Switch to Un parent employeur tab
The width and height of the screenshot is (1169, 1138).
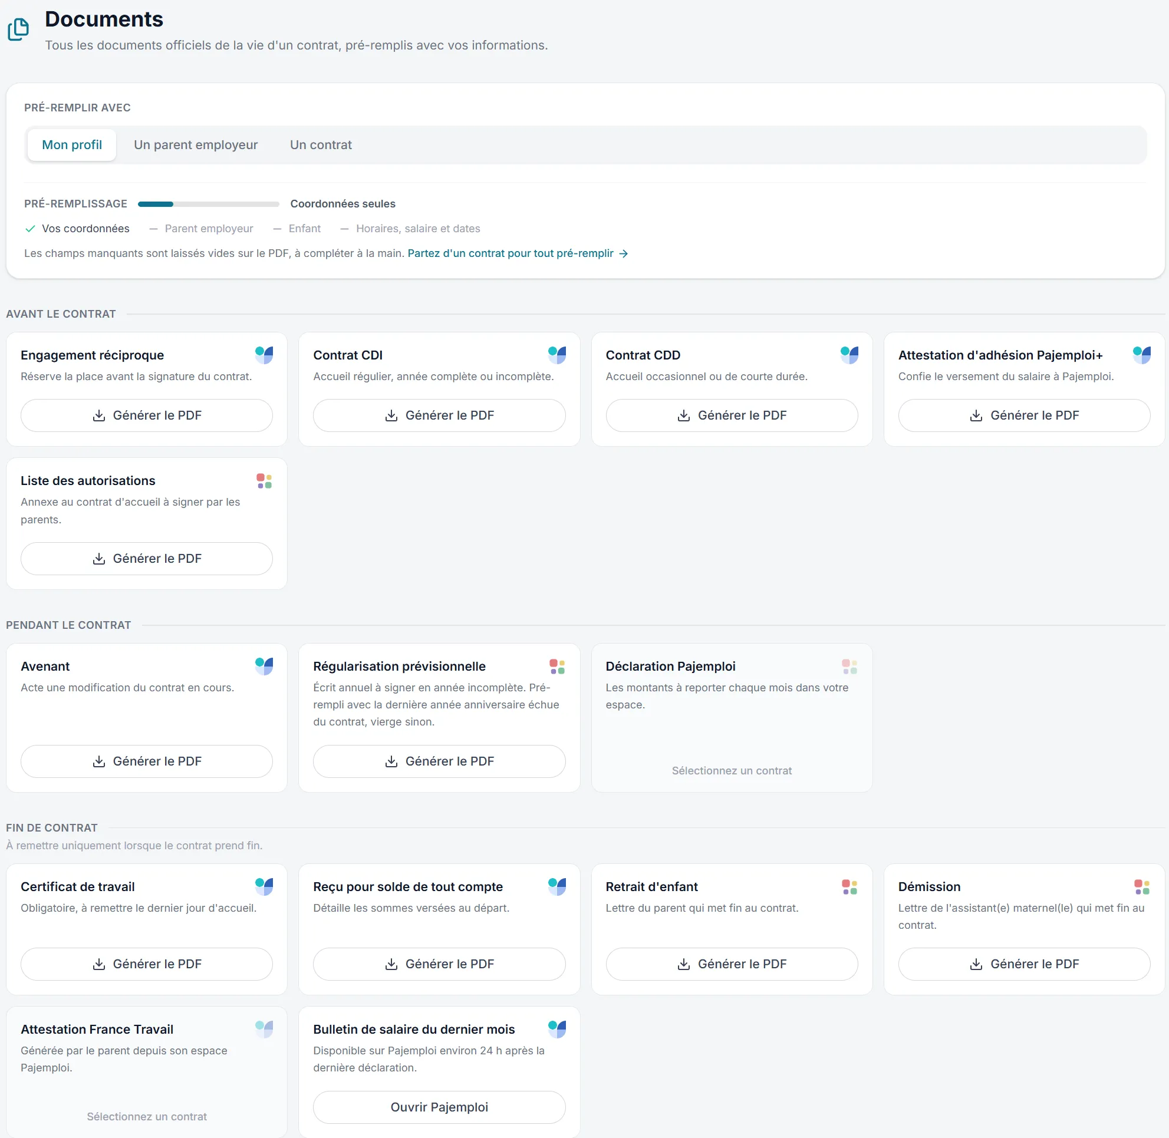(196, 144)
